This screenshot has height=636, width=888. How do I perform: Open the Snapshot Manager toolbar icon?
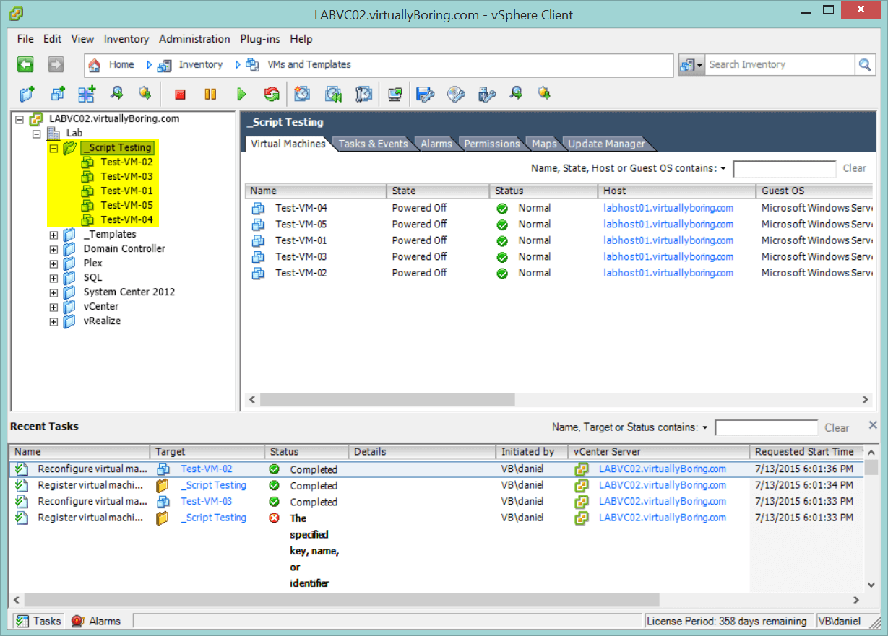point(363,94)
